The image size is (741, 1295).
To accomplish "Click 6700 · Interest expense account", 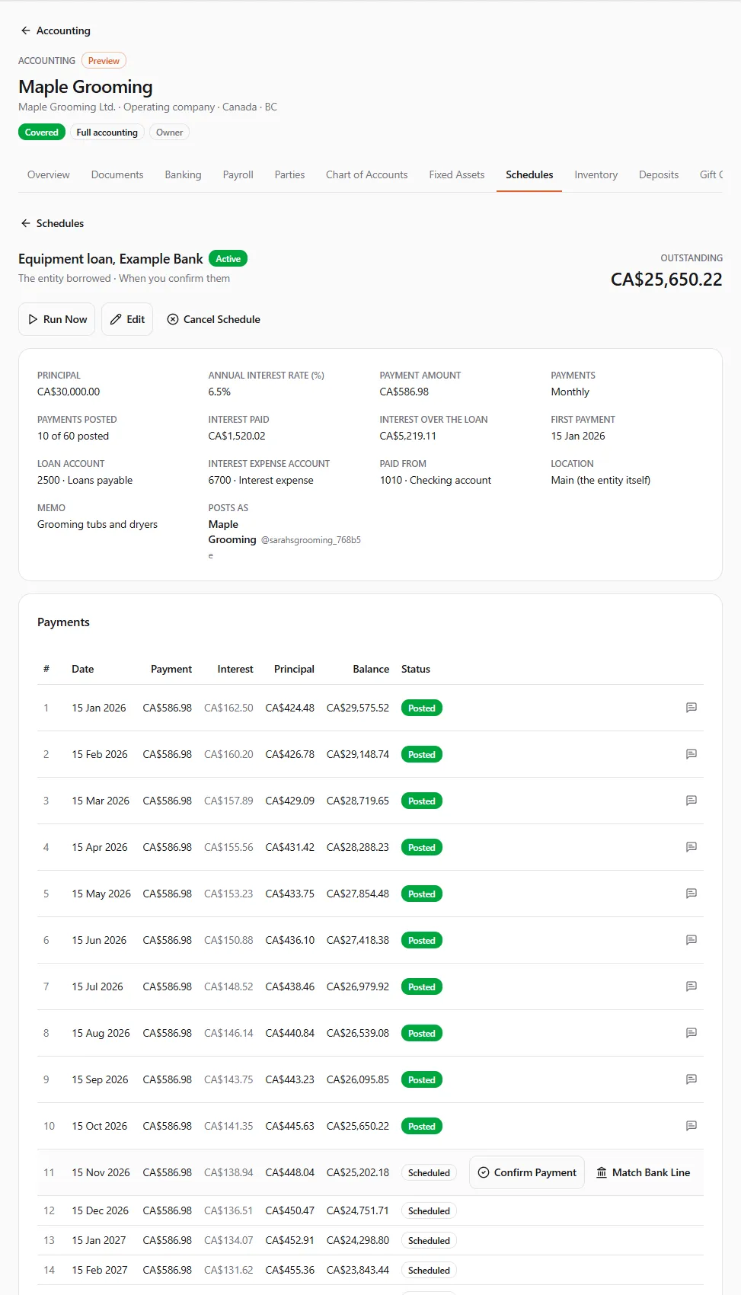I will point(261,480).
